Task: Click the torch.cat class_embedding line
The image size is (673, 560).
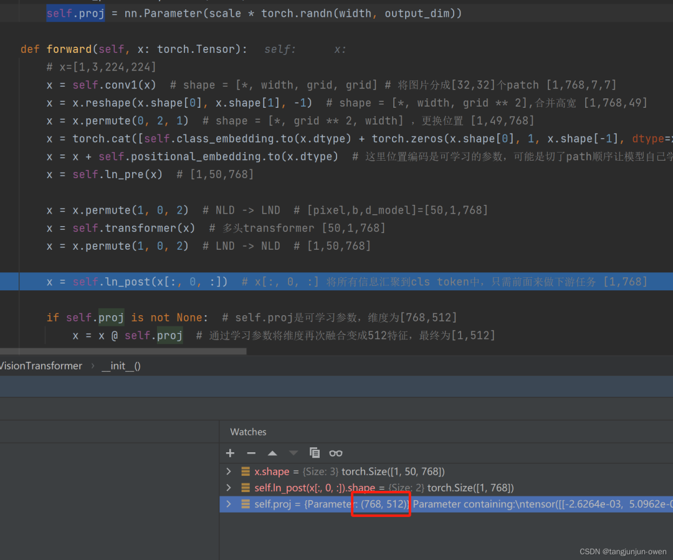Action: 360,139
